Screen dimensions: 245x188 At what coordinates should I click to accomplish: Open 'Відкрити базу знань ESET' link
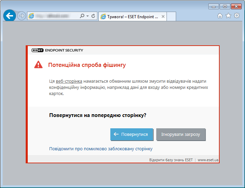(171, 160)
